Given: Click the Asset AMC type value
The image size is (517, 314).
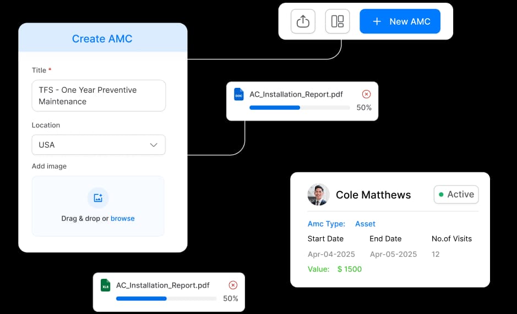Looking at the screenshot, I should [x=365, y=224].
